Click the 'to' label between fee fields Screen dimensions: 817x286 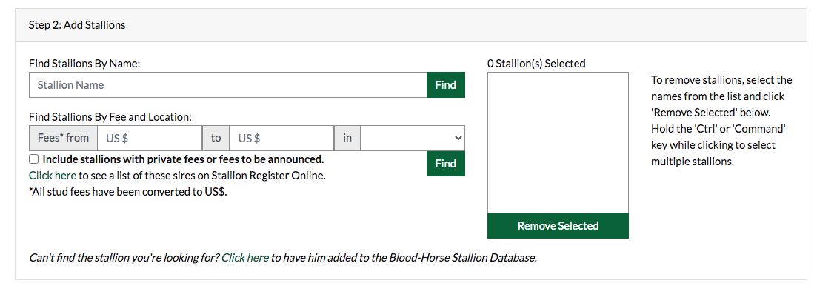[x=216, y=138]
